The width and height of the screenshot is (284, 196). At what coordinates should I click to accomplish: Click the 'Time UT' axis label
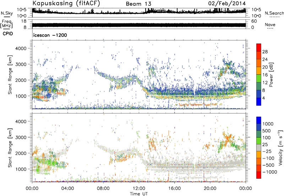[x=139, y=194]
